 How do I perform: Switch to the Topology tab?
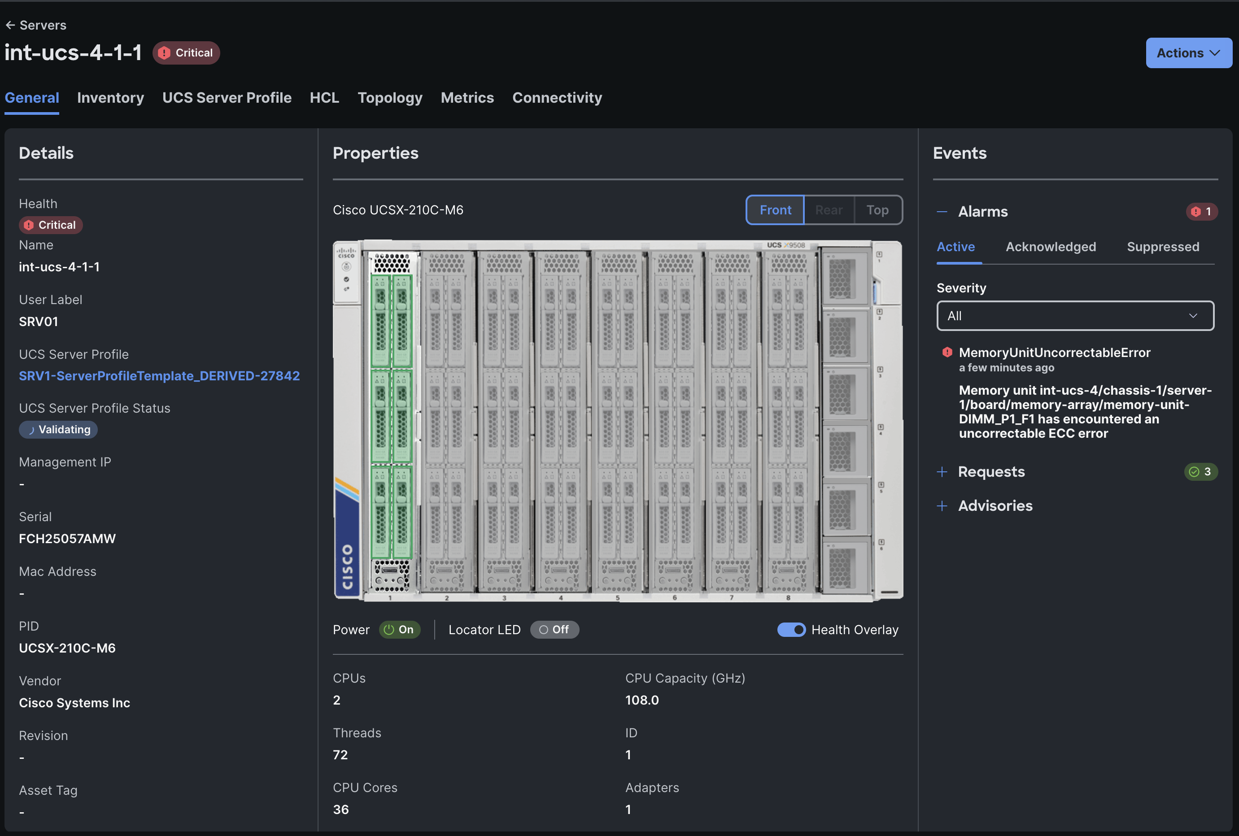point(390,98)
